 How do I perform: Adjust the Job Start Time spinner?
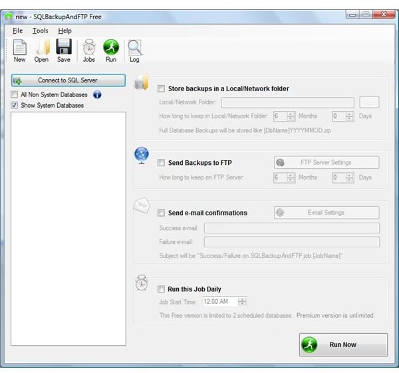242,302
